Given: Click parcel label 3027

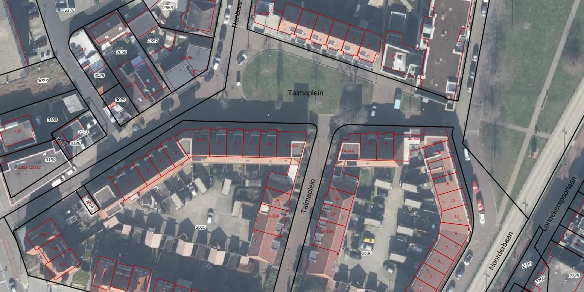Looking at the screenshot, I should (x=43, y=80).
